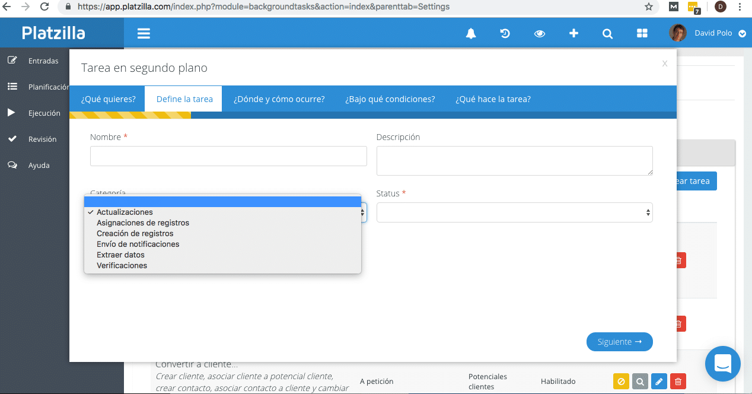Viewport: 752px width, 394px height.
Task: Switch to '¿Dónde y cómo ocurre?' tab
Action: [x=279, y=99]
